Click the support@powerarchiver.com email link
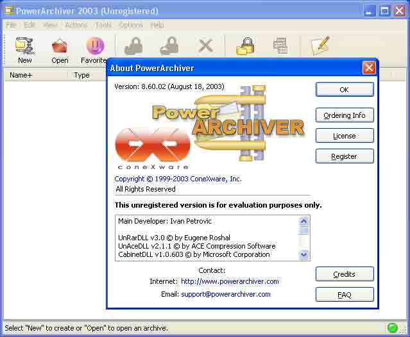The image size is (410, 337). pos(226,294)
